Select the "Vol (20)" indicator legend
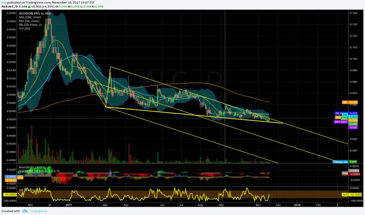 point(24,29)
